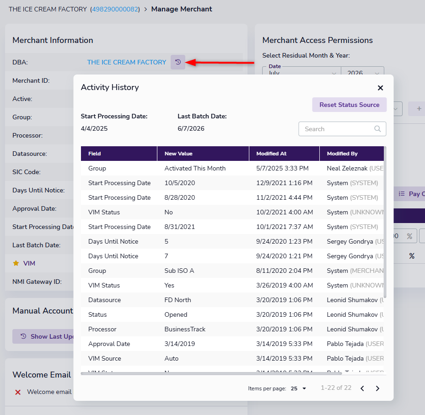425x415 pixels.
Task: Click the breadcrumb chevron separator
Action: pos(145,9)
